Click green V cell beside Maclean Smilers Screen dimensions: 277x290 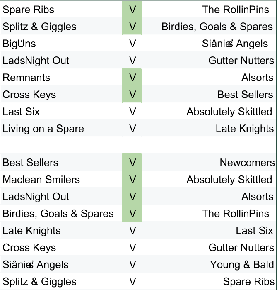[x=132, y=180]
